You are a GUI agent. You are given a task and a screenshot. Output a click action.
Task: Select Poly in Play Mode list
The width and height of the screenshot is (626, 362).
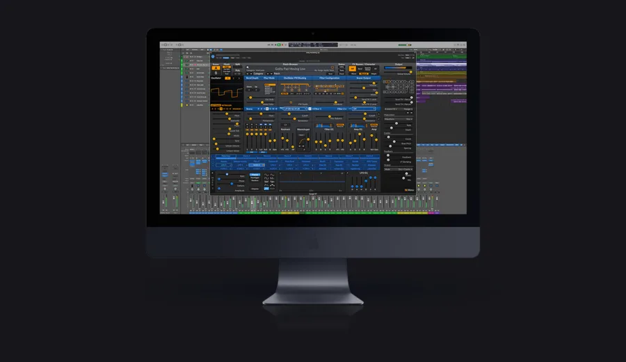270,85
